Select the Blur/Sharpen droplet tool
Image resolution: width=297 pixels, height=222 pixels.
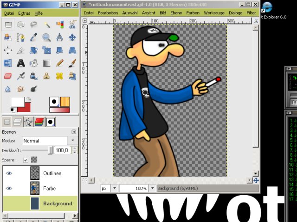[x=8, y=89]
